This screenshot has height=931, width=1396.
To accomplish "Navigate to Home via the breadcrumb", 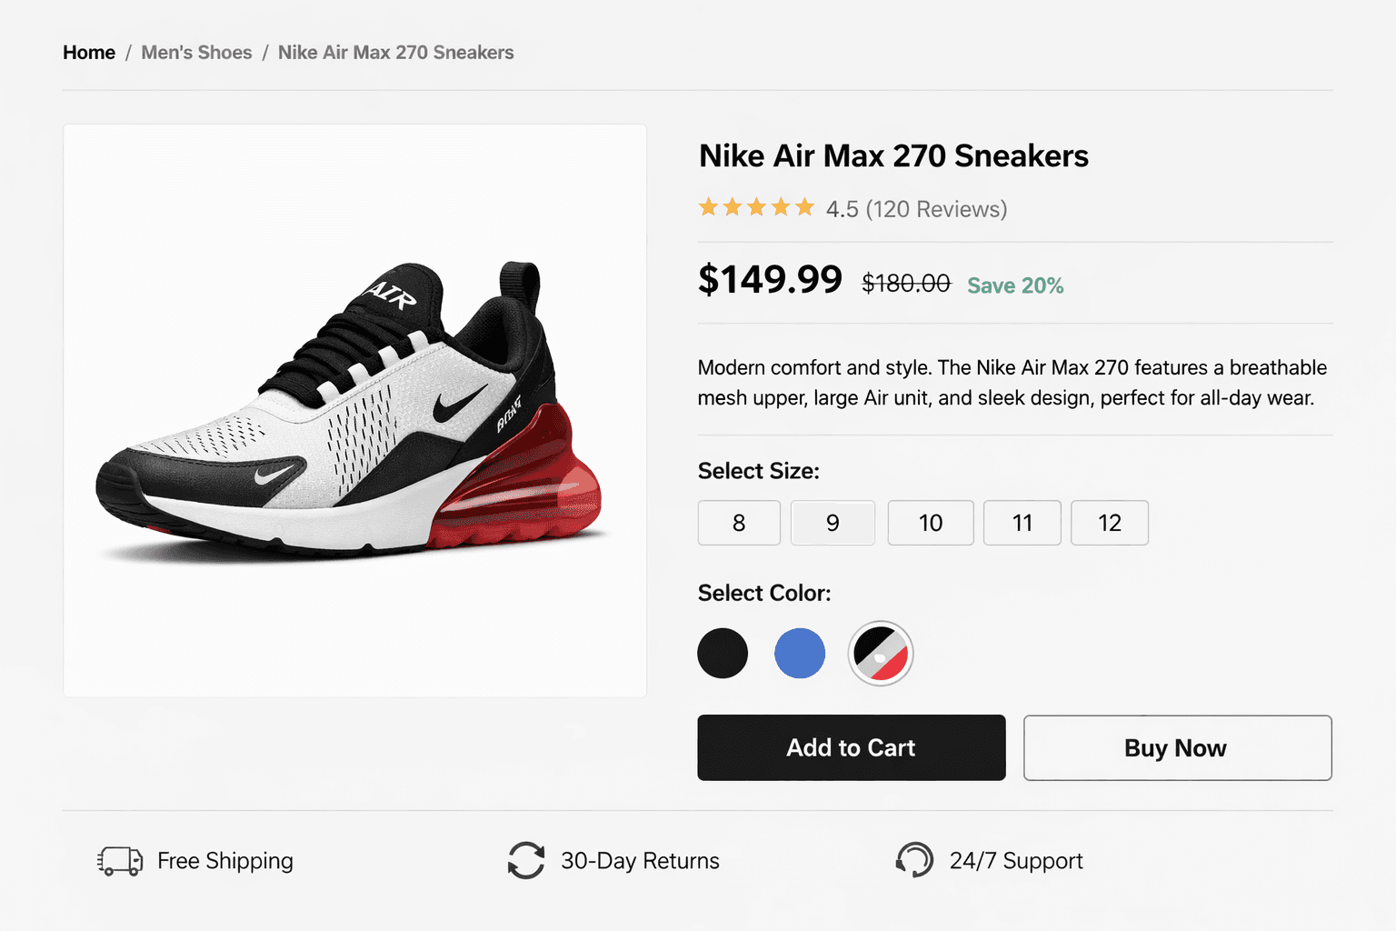I will coord(88,52).
